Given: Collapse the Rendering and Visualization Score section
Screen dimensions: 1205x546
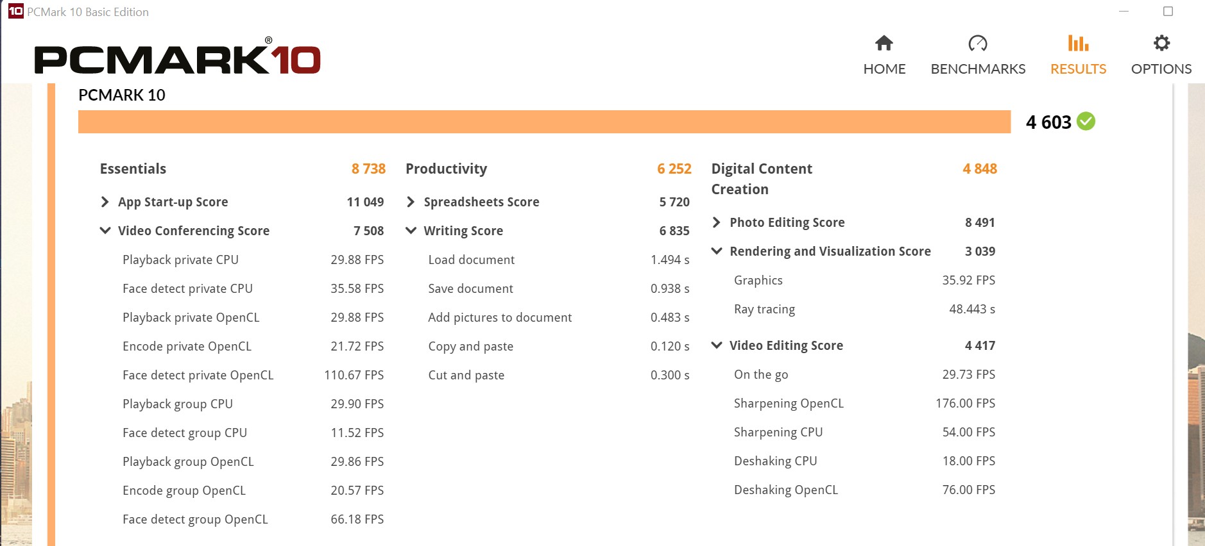Looking at the screenshot, I should pos(717,251).
